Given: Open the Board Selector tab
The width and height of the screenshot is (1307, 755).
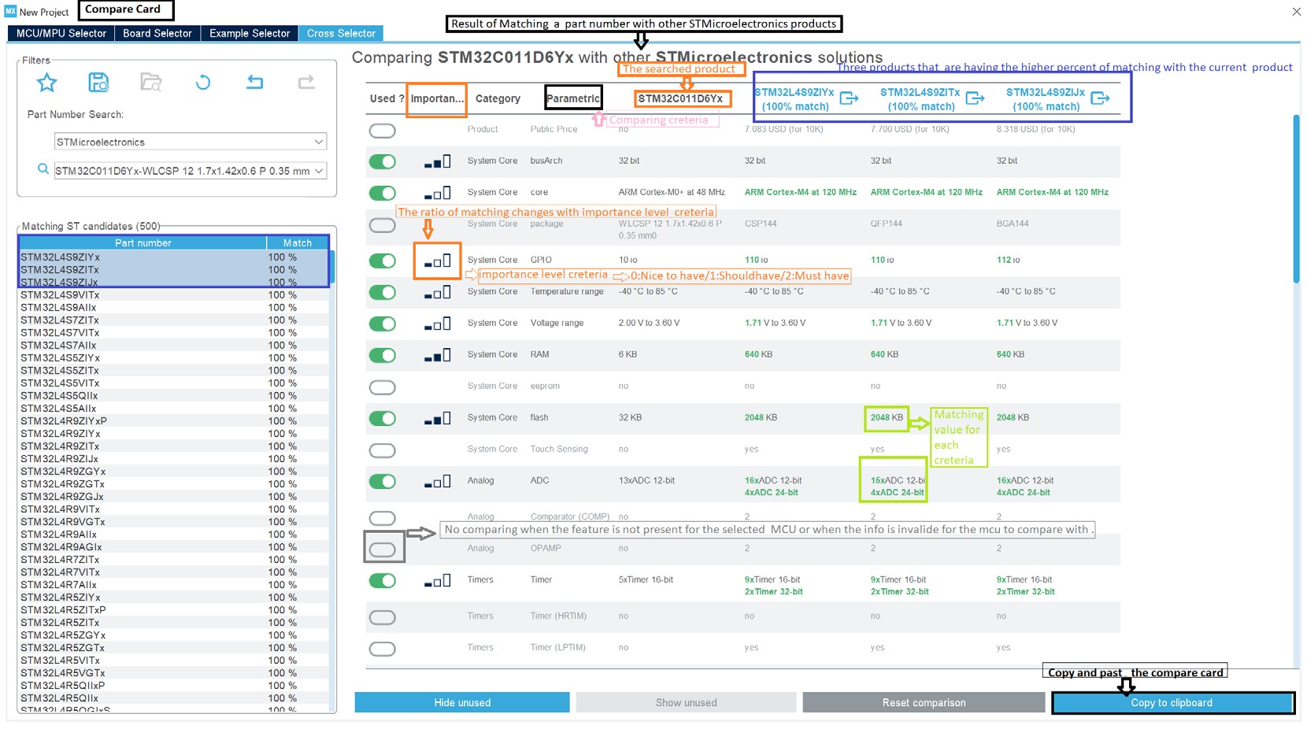Looking at the screenshot, I should pos(157,33).
